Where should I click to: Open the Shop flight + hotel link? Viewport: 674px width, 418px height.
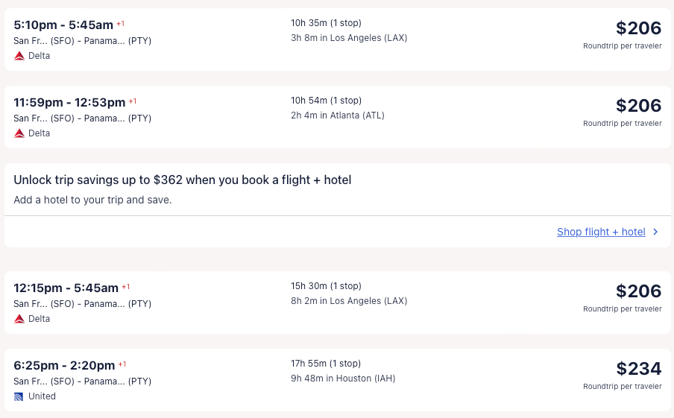[x=600, y=232]
